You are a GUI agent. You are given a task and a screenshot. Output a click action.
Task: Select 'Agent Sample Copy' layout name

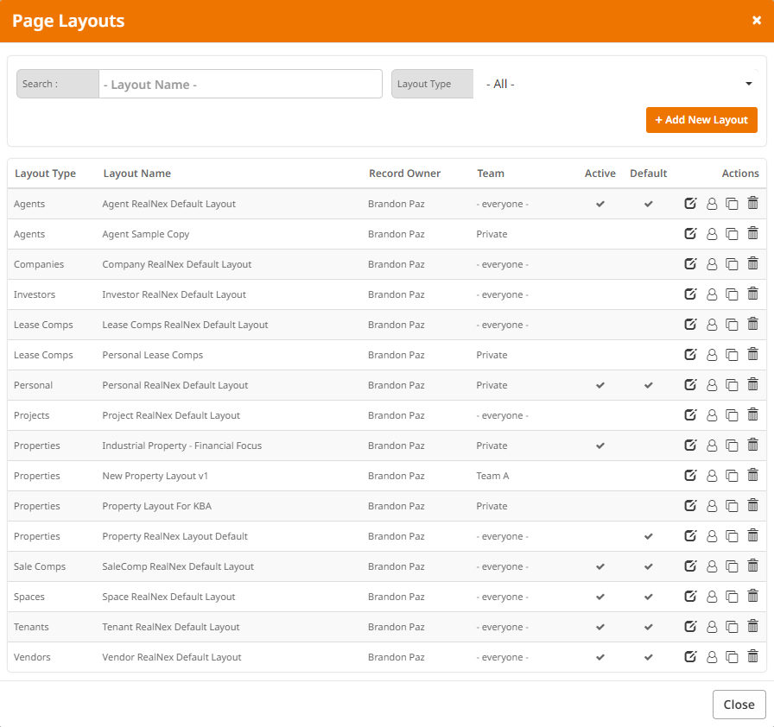146,234
